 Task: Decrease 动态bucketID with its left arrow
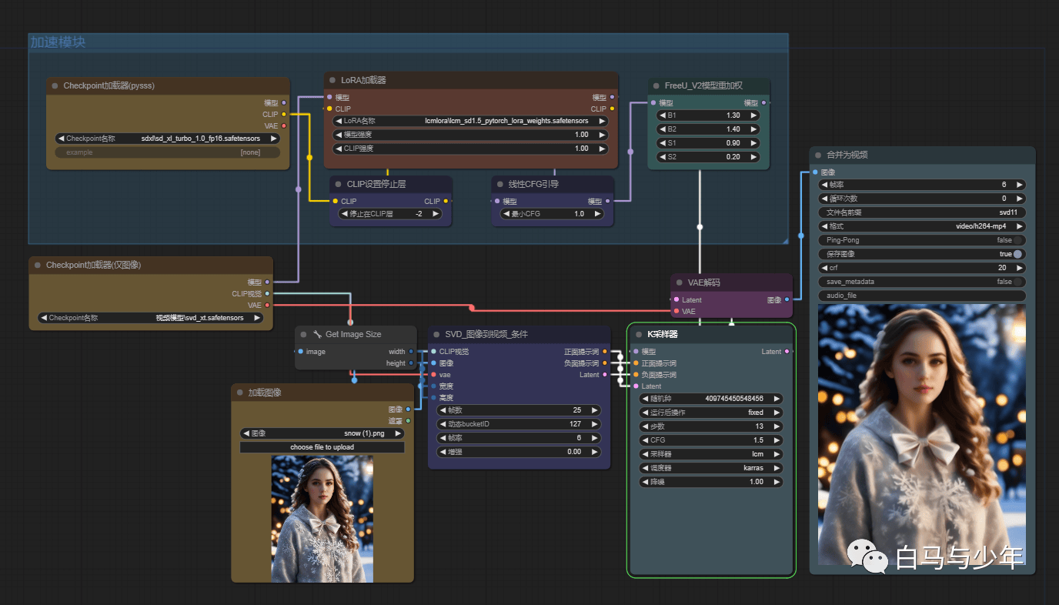(443, 424)
